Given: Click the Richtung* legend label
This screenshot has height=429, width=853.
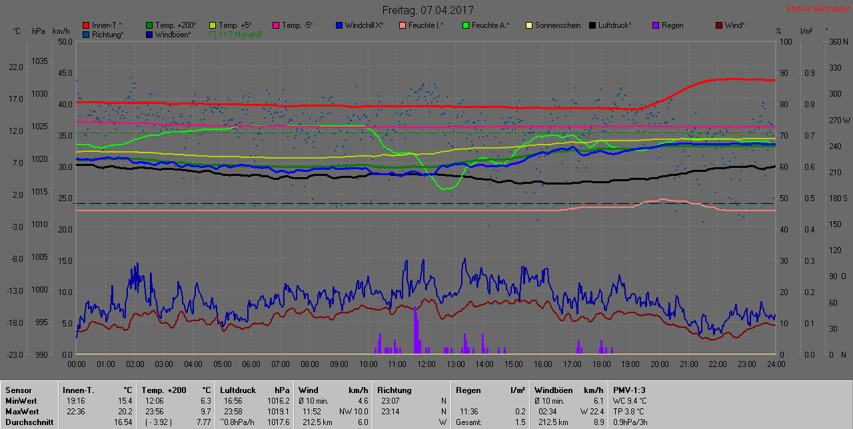Looking at the screenshot, I should coord(108,34).
